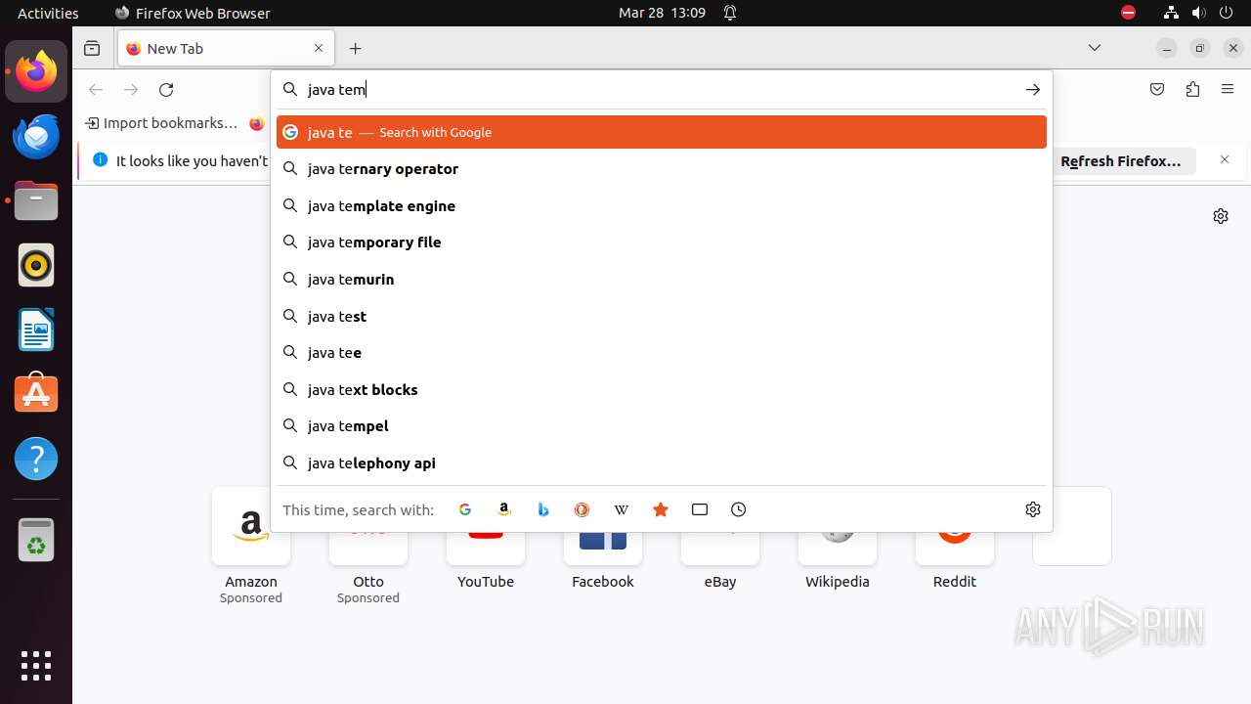Open the Extensions puzzle icon
Screen dimensions: 1251x704
(1192, 90)
